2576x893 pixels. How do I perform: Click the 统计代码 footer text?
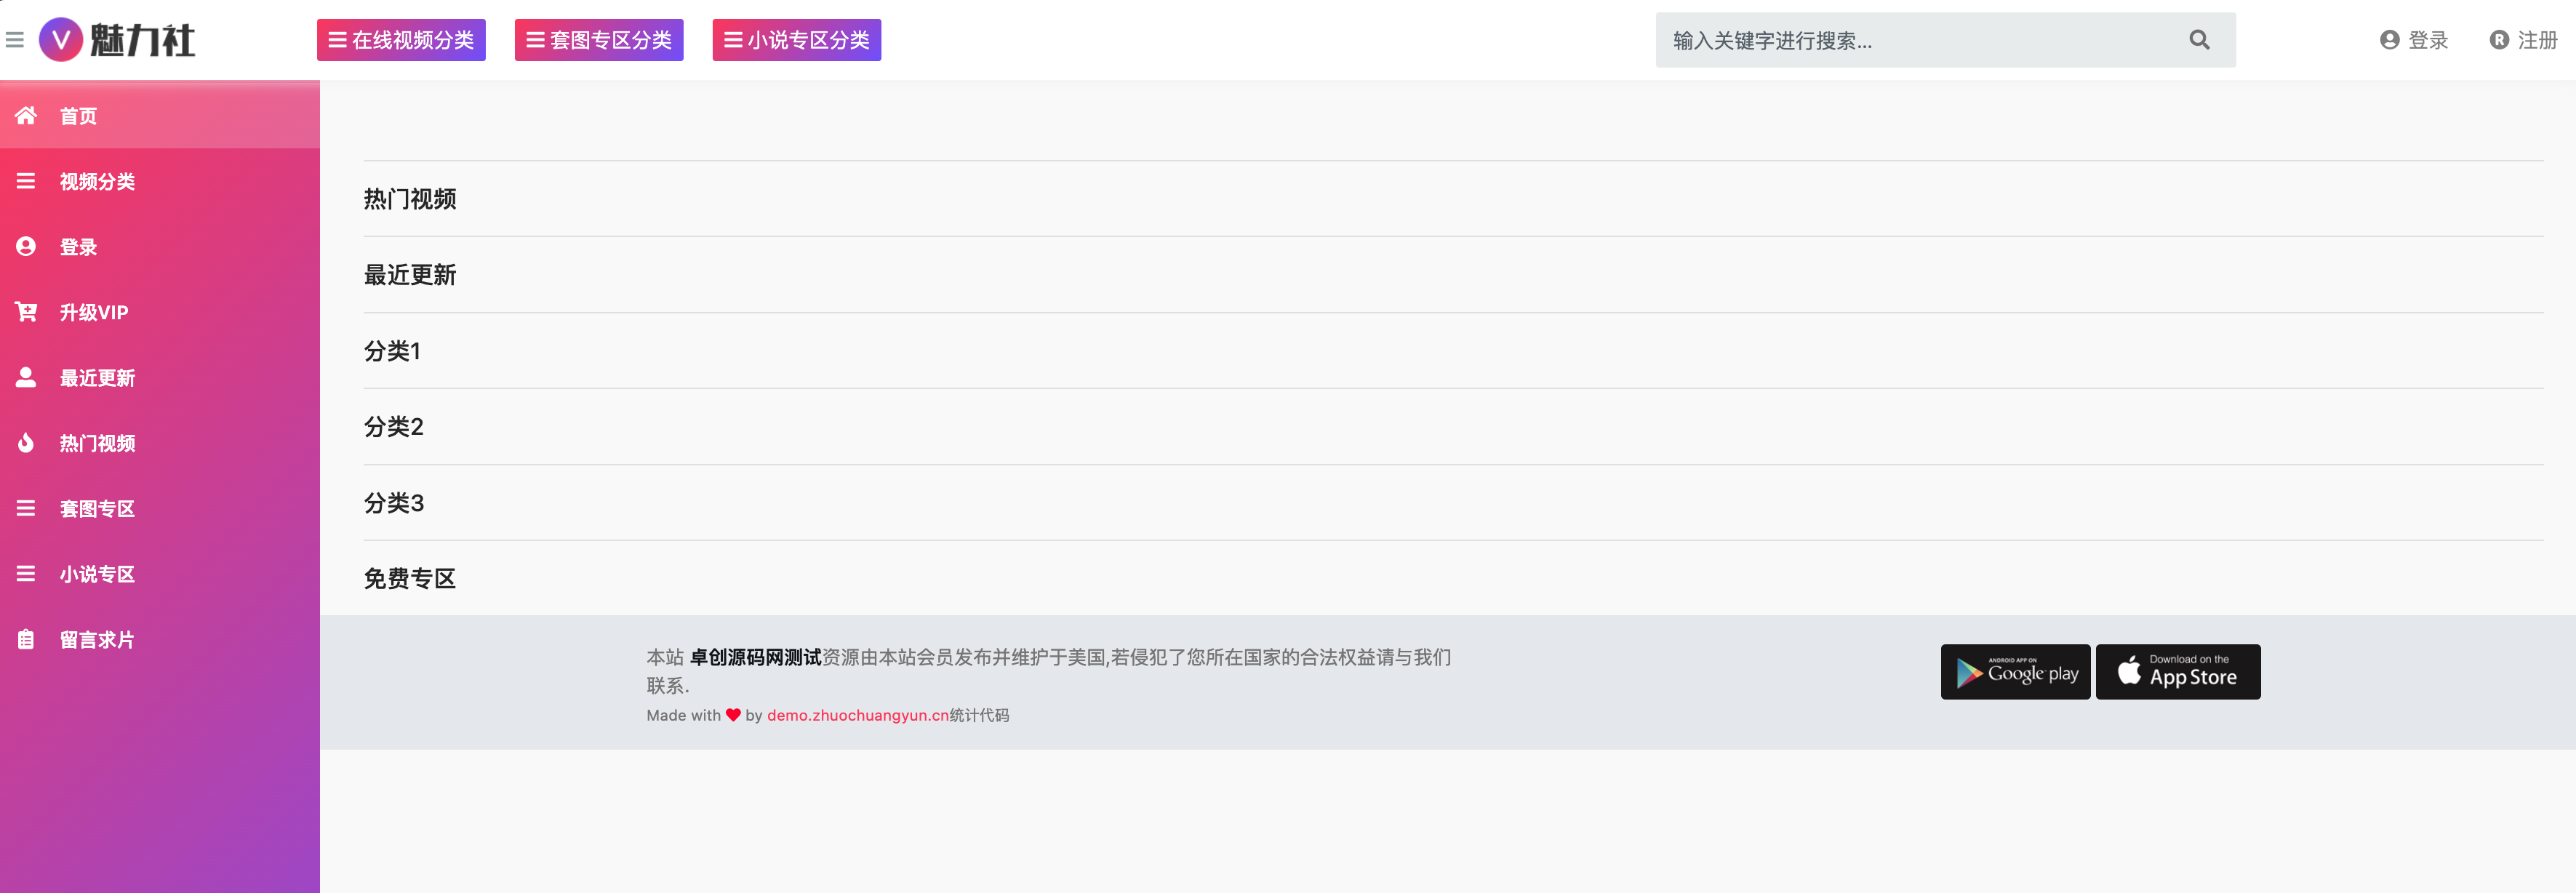[x=979, y=715]
